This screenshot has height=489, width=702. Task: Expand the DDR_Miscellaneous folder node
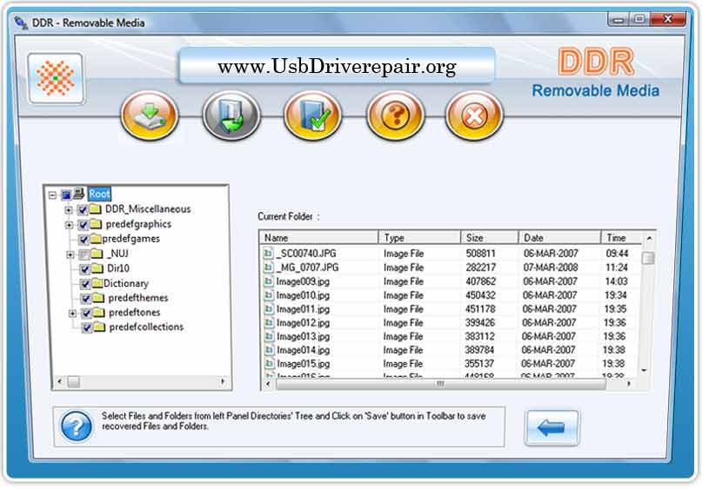coord(69,209)
